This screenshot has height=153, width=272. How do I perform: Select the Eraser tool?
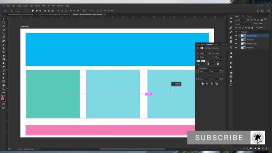click(3, 56)
